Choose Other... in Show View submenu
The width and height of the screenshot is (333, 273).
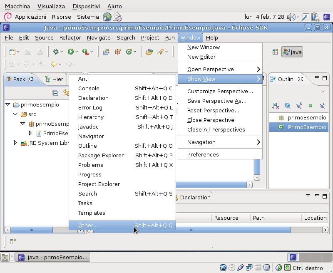(x=122, y=225)
